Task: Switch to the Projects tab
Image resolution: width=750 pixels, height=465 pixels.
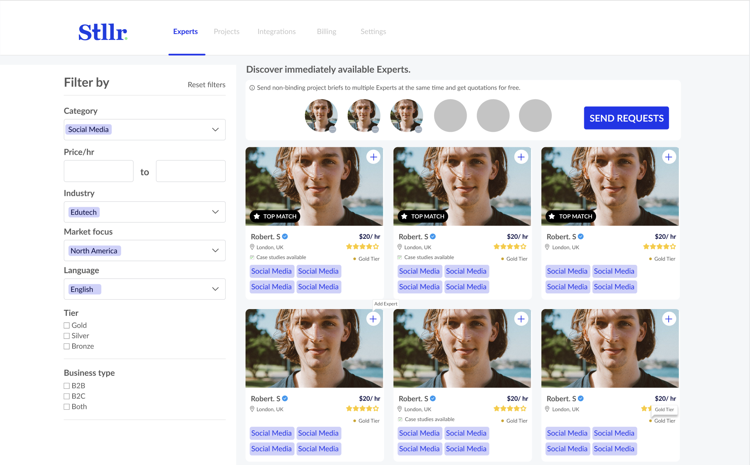Action: click(226, 32)
